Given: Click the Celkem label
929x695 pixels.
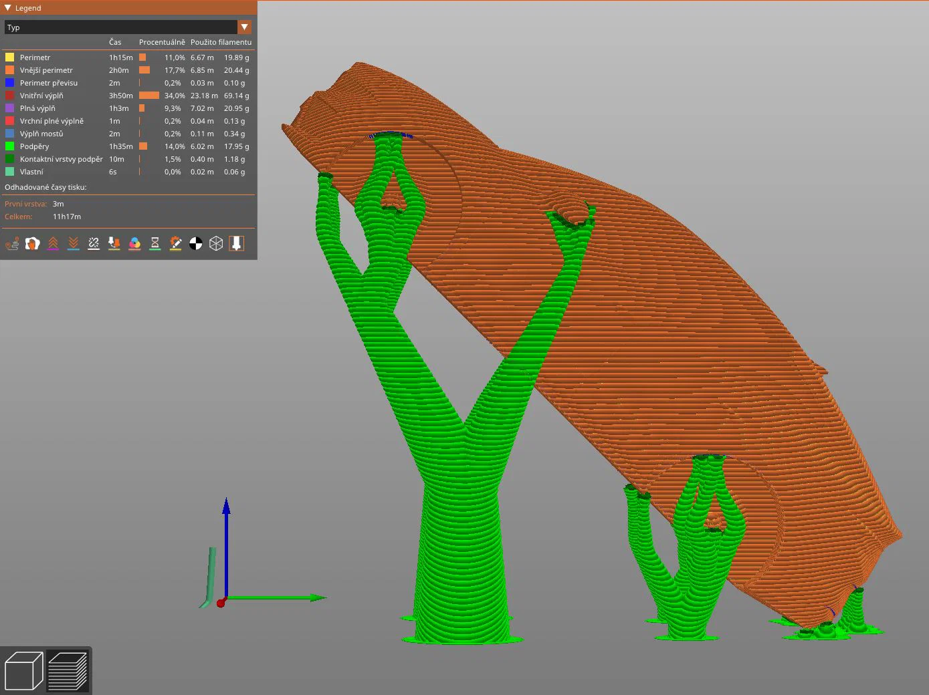Looking at the screenshot, I should (x=18, y=217).
